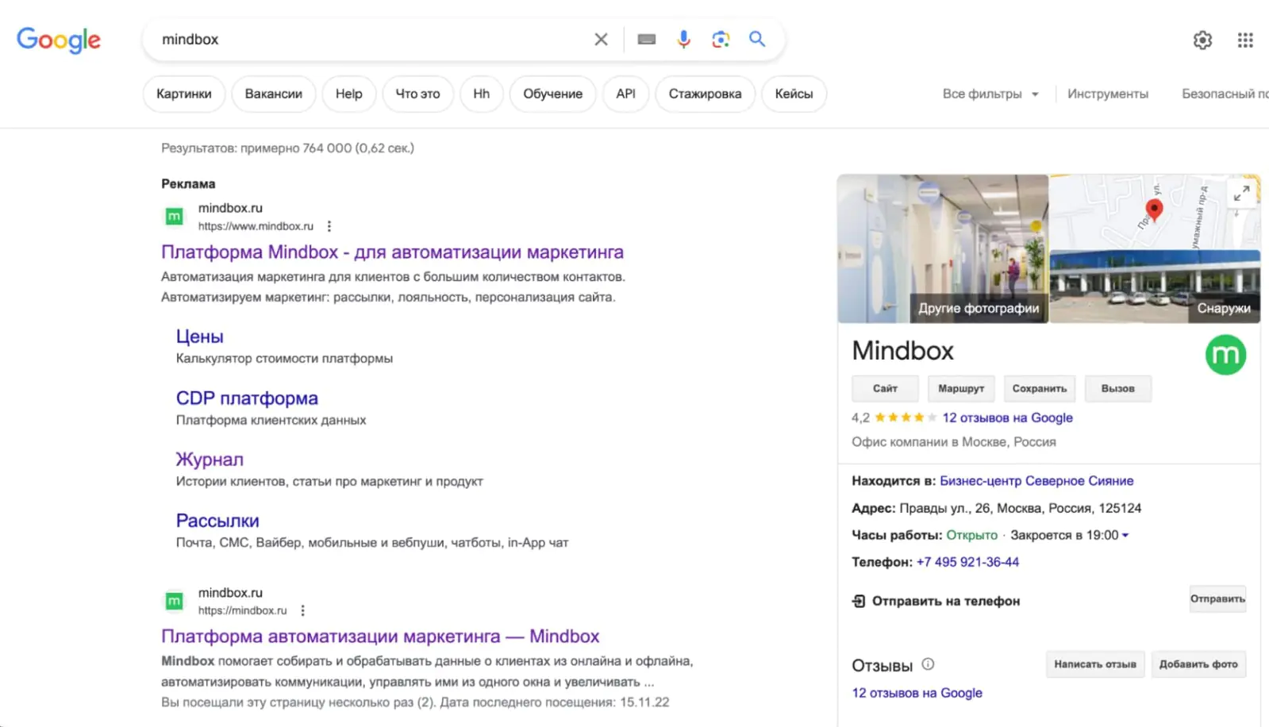Select the Что это filter chip
Image resolution: width=1269 pixels, height=727 pixels.
417,94
